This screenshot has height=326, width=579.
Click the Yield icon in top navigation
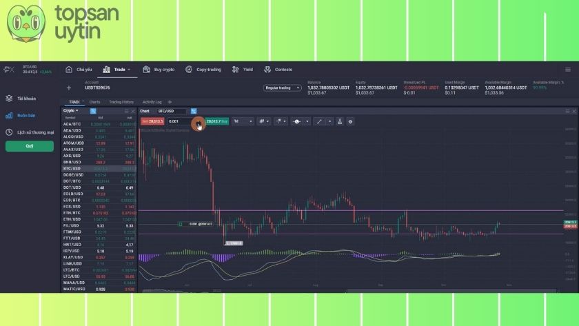[236, 70]
